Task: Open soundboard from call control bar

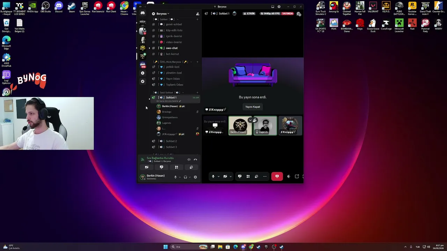Action: point(256,176)
